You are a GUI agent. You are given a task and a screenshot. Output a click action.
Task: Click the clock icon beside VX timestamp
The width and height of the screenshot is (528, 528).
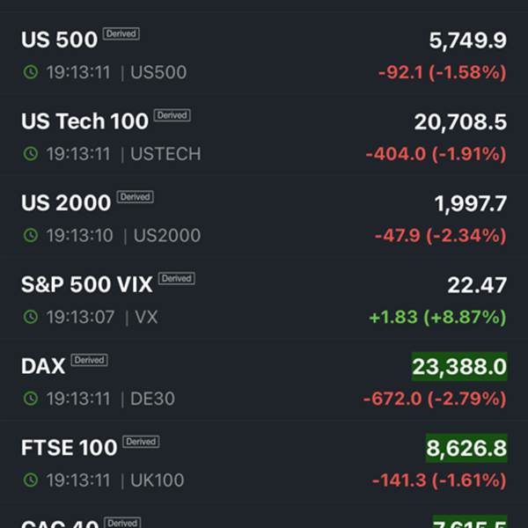(x=31, y=317)
